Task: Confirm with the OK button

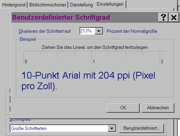Action: [123, 108]
